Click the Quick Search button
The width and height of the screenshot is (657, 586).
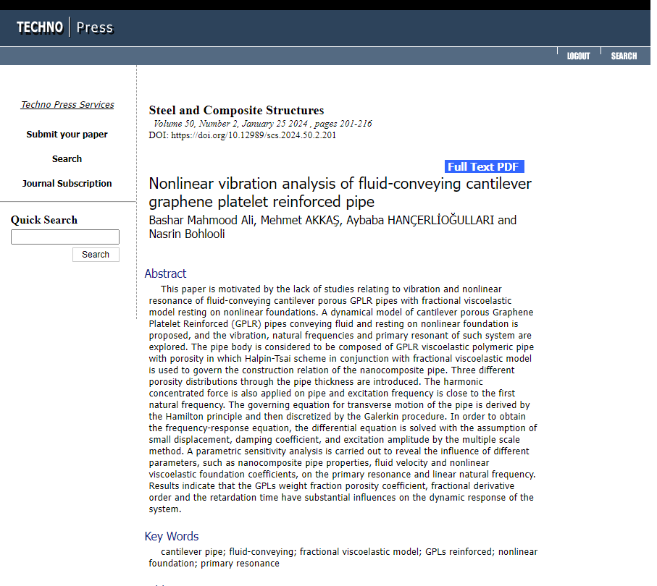point(96,255)
